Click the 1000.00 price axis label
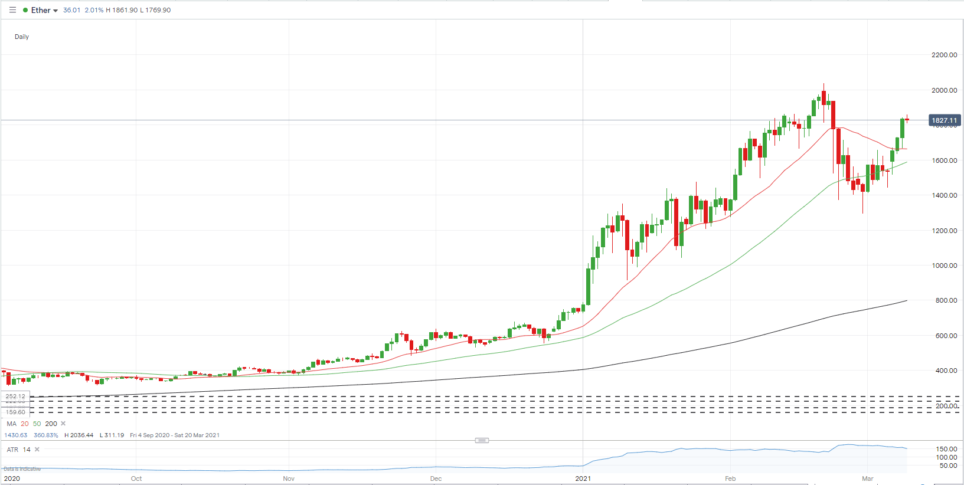Image resolution: width=964 pixels, height=485 pixels. click(x=945, y=266)
